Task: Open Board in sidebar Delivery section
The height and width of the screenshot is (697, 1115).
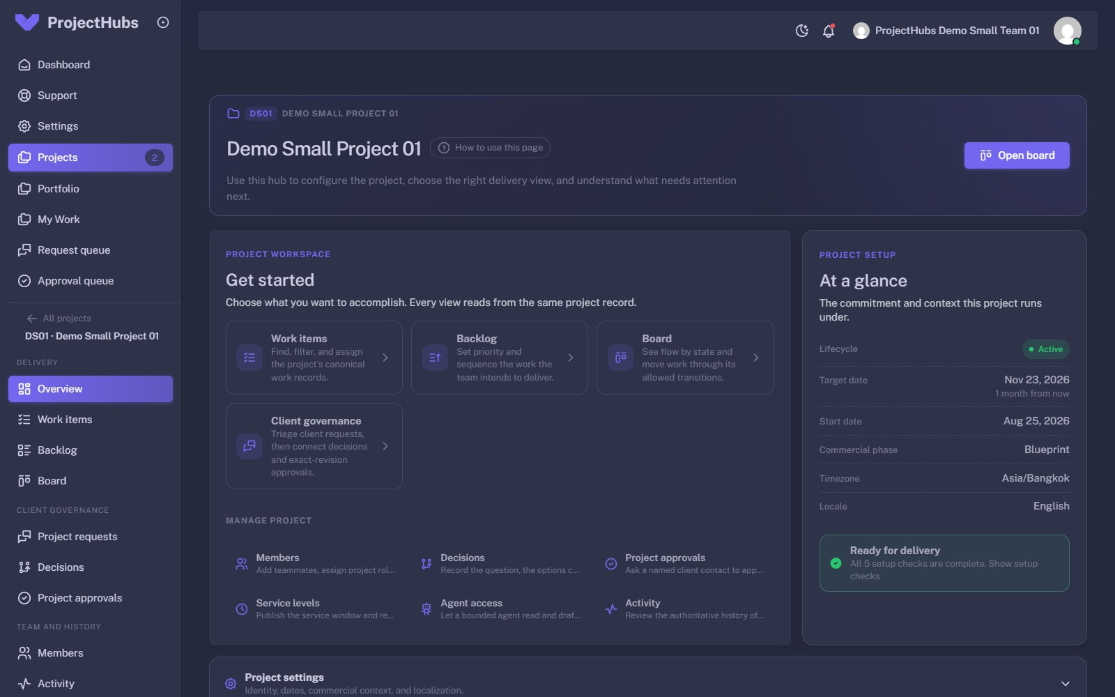Action: (91, 481)
